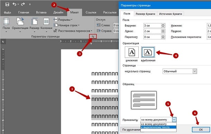This screenshot has width=211, height=134.
Task: Switch to the Вставка ribbon tab
Action: click(41, 12)
